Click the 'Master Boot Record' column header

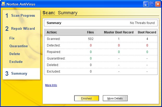(x=119, y=32)
